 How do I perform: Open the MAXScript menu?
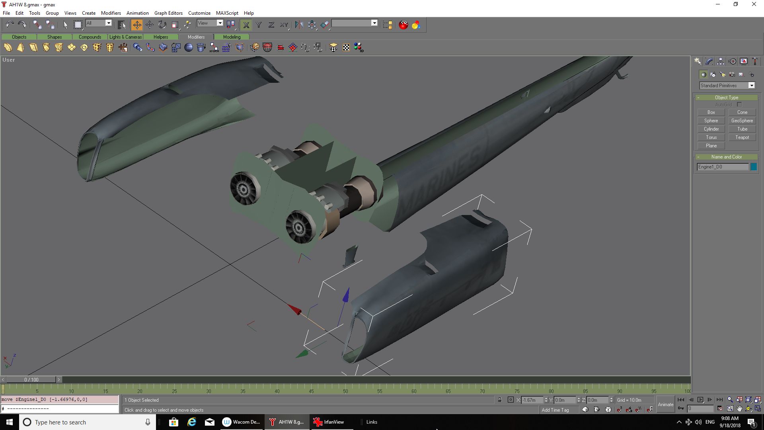click(227, 13)
